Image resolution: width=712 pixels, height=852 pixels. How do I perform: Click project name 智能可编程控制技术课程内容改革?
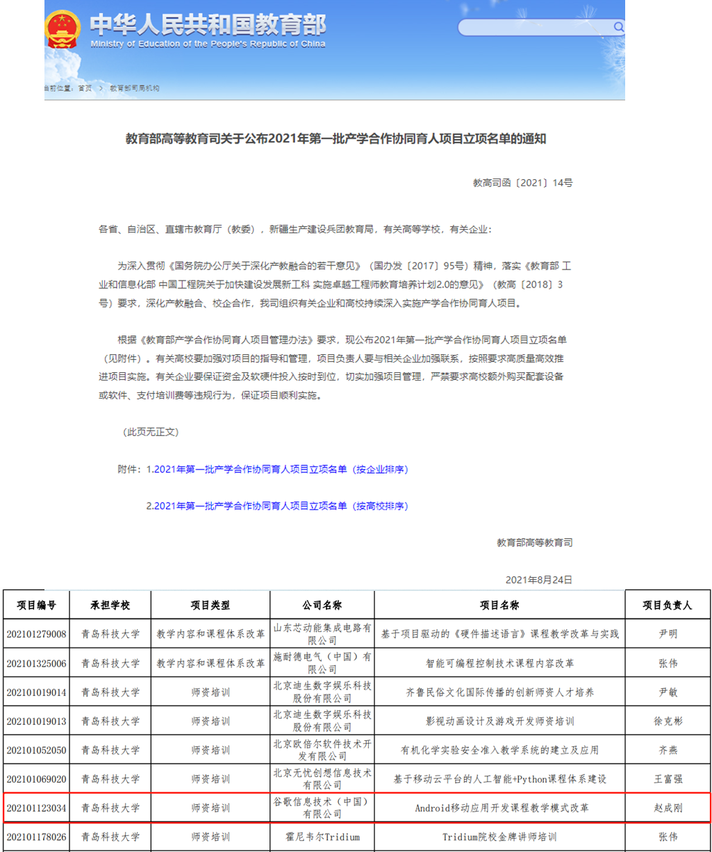(499, 663)
